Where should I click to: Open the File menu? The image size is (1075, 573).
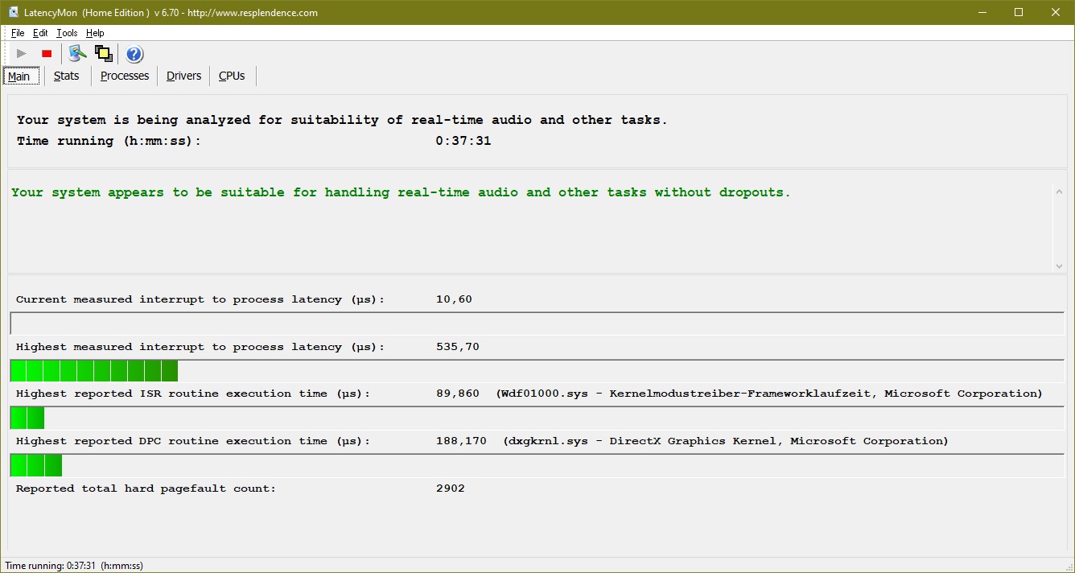tap(17, 33)
